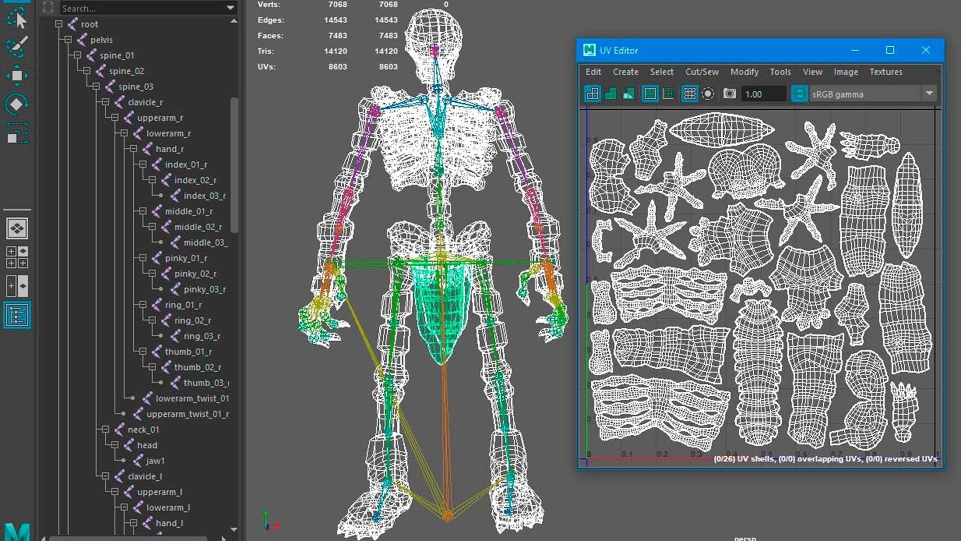This screenshot has width=961, height=541.
Task: Collapse the spine_03 joint node
Action: (x=96, y=87)
